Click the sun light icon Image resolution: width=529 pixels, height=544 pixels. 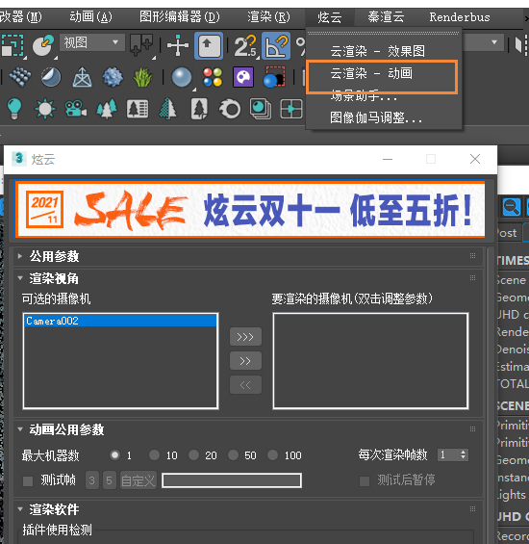point(44,109)
